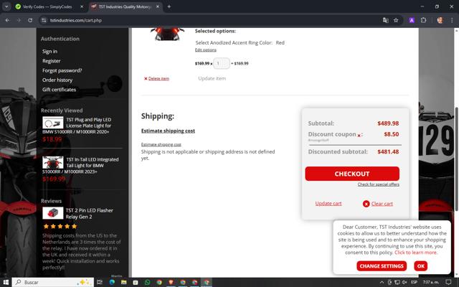The width and height of the screenshot is (459, 287).
Task: Open WhatsApp from the taskbar
Action: pos(147,282)
